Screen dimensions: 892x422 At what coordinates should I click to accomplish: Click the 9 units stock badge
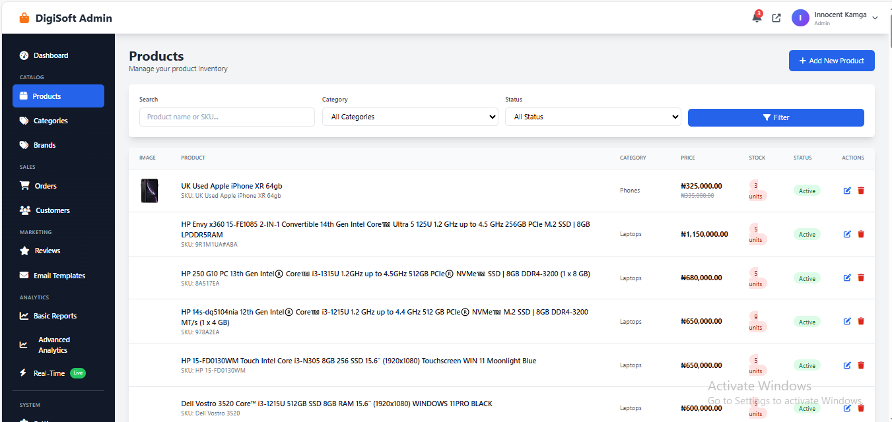pos(756,322)
